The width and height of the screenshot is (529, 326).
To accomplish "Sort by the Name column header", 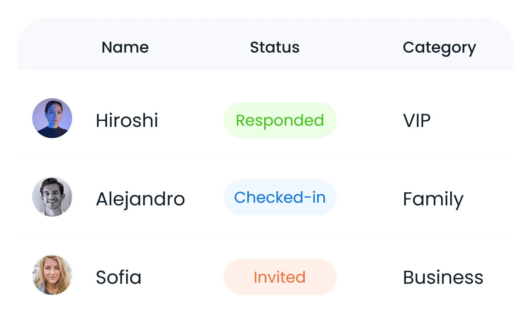I will pyautogui.click(x=125, y=47).
